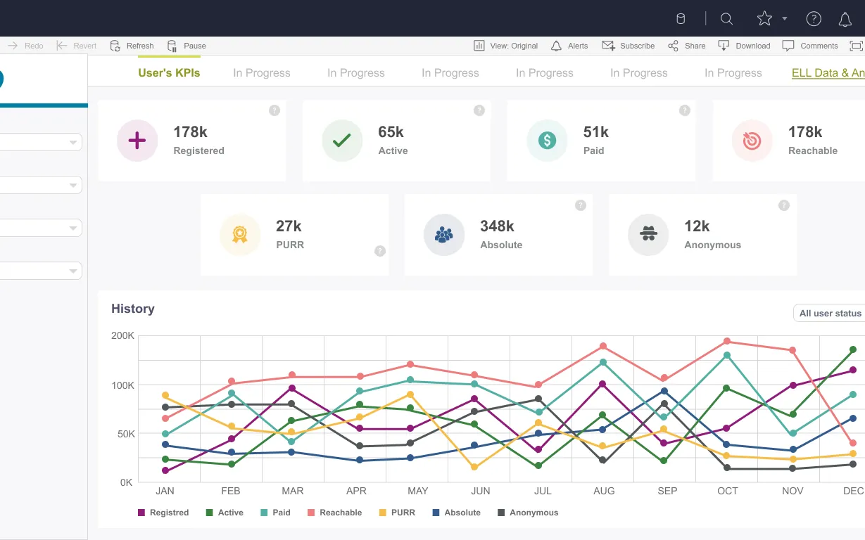
Task: Open the first In Progress tab
Action: click(x=262, y=72)
